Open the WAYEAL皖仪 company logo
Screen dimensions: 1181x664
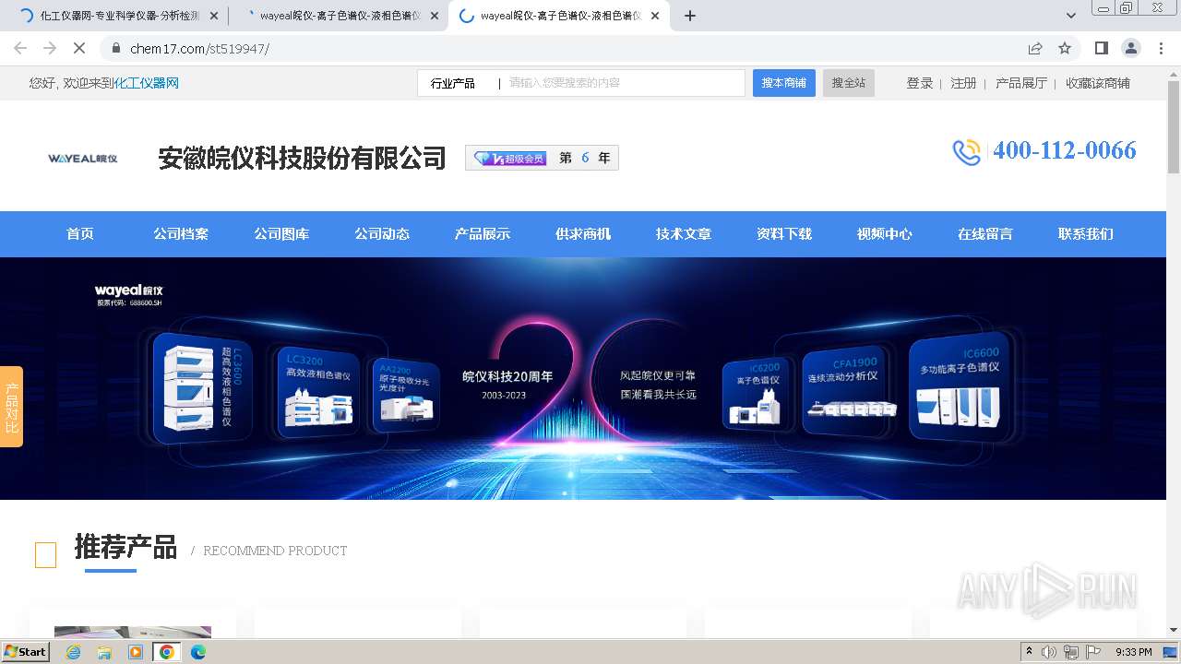pyautogui.click(x=83, y=159)
